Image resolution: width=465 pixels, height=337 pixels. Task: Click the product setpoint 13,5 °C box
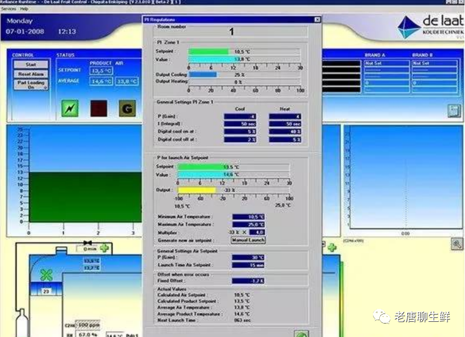point(101,71)
